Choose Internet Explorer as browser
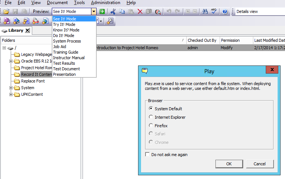 (x=151, y=117)
